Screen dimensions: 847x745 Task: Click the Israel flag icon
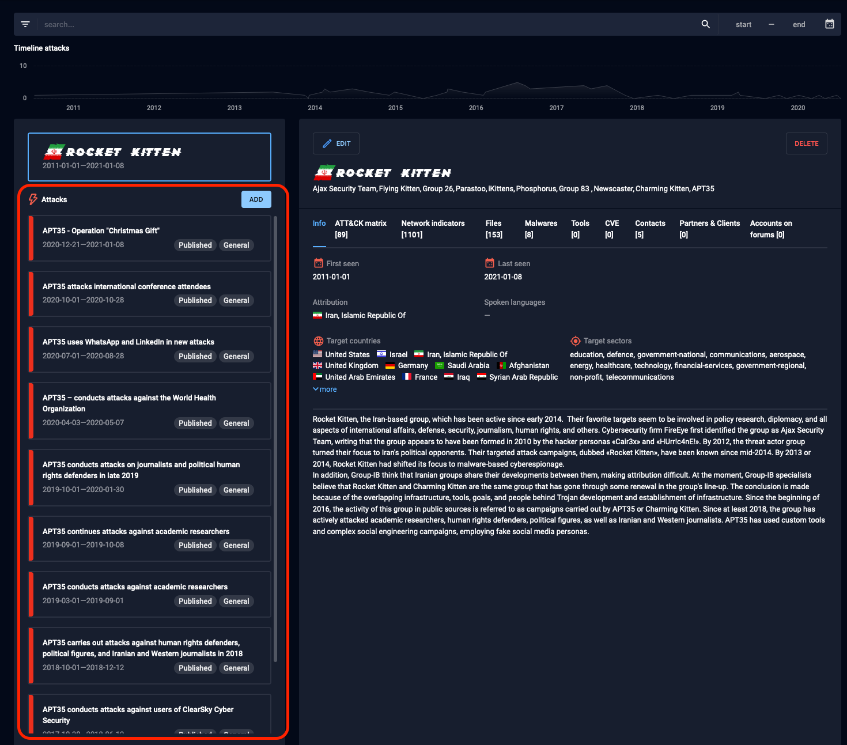pyautogui.click(x=381, y=354)
